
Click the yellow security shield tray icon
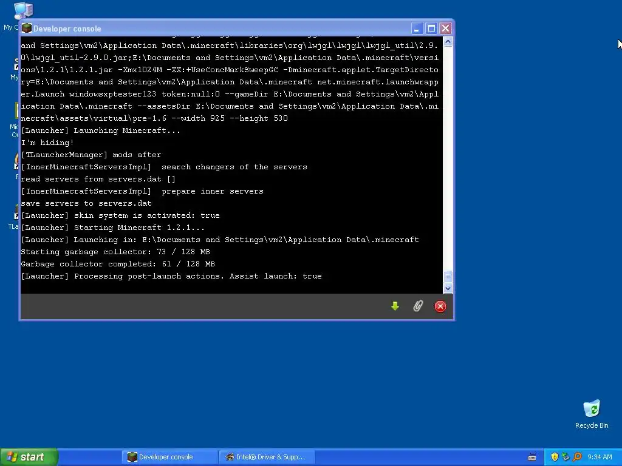[555, 457]
